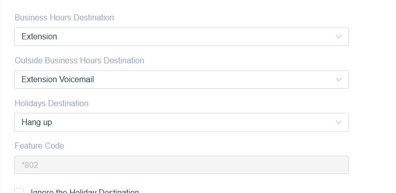Viewport: 396px width, 193px height.
Task: Expand the Holidays Destination dropdown
Action: (181, 123)
